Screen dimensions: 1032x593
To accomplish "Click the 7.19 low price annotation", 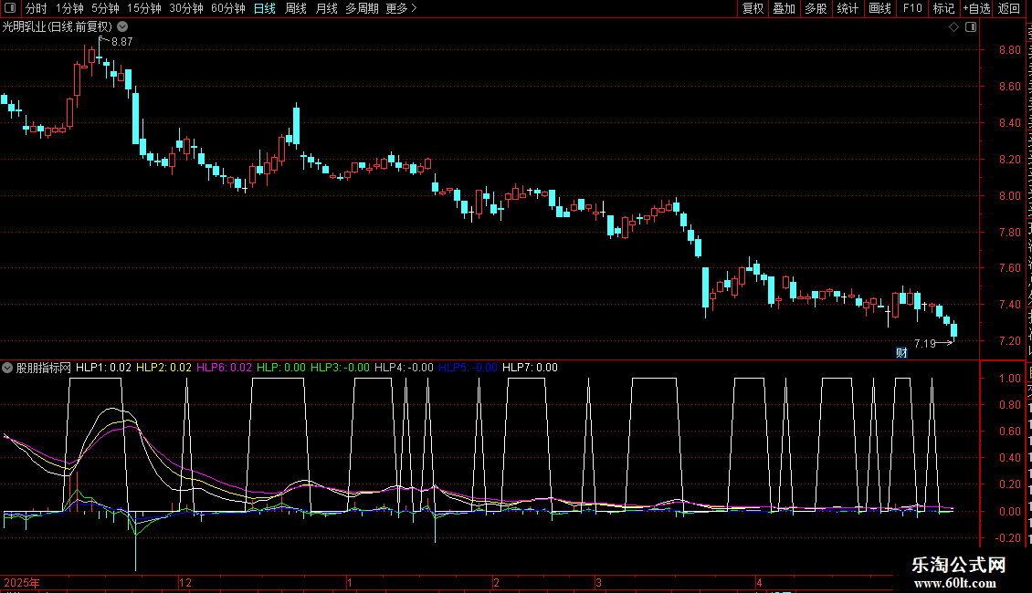I will click(x=925, y=343).
